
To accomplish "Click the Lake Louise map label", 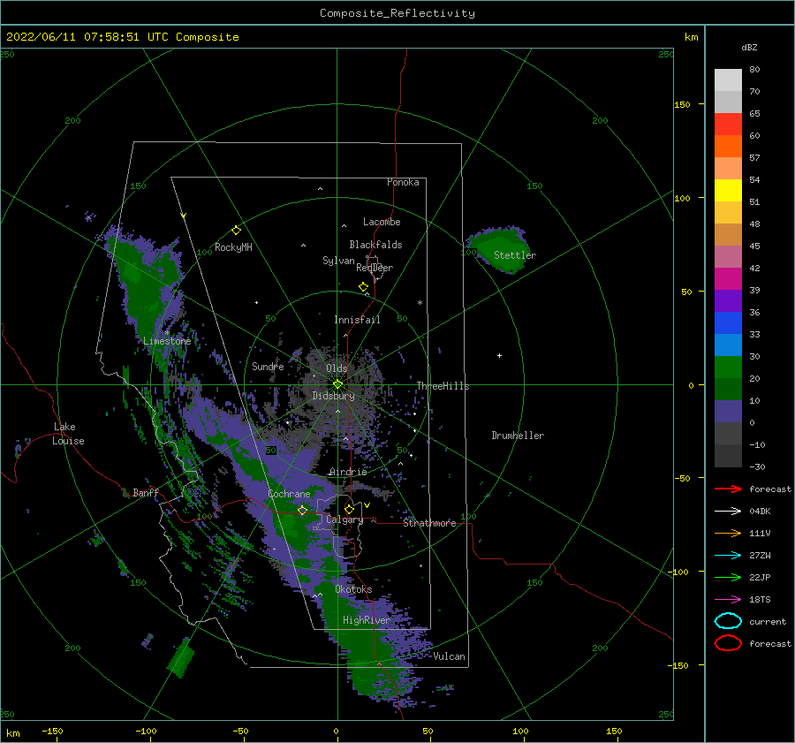I will (x=68, y=434).
